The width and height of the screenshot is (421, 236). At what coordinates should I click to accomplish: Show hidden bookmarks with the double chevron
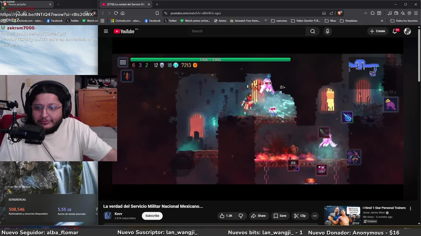click(382, 21)
